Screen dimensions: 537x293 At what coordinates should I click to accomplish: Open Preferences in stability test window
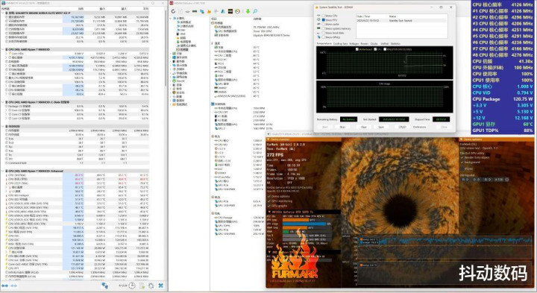[419, 127]
